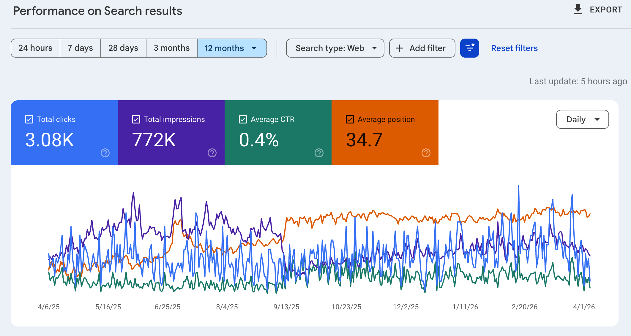Screen dimensions: 631x336
Task: Open help icon on Average CTR card
Action: [x=319, y=153]
